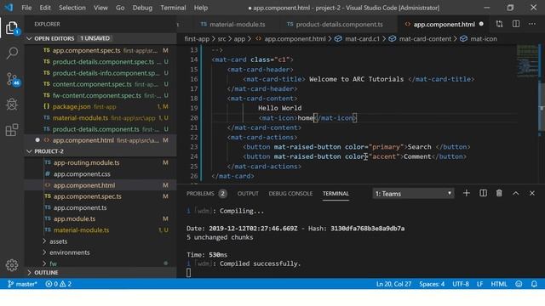545x306 pixels.
Task: Open Source Control view with 46 badge
Action: 13,79
